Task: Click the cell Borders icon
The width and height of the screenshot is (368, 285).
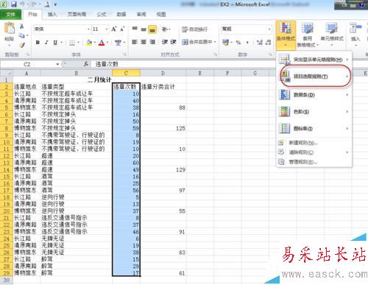Action: pyautogui.click(x=72, y=43)
